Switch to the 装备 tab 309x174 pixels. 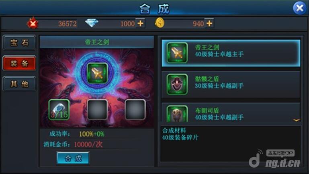pyautogui.click(x=19, y=63)
